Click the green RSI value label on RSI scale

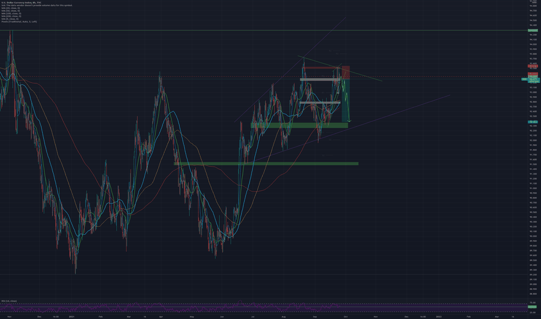[x=533, y=307]
